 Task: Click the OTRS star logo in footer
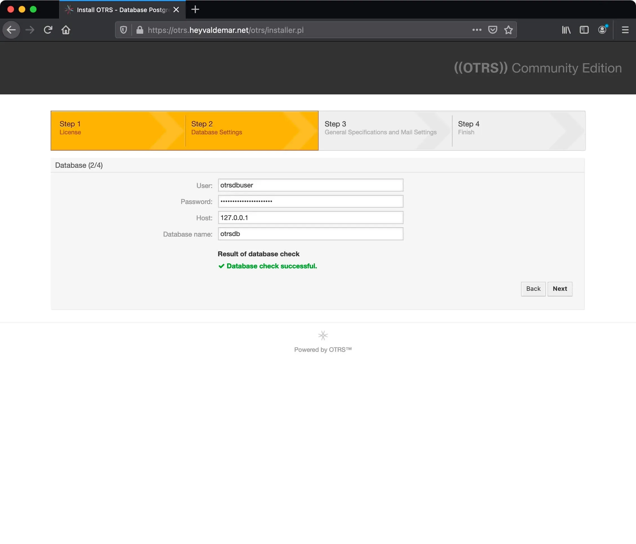click(323, 335)
